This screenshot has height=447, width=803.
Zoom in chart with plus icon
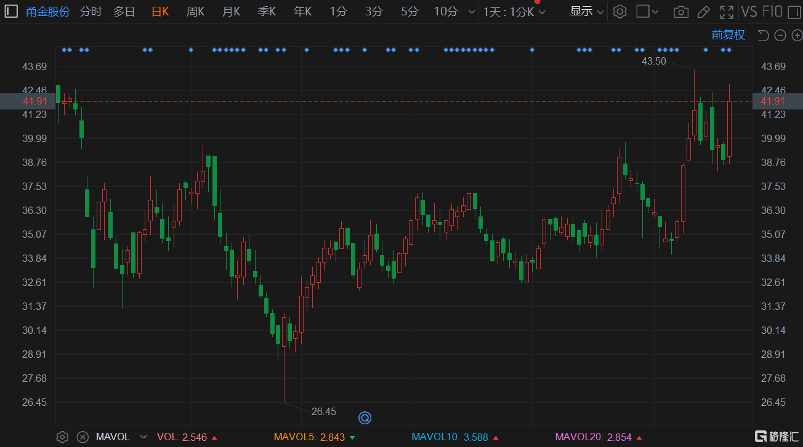click(797, 35)
